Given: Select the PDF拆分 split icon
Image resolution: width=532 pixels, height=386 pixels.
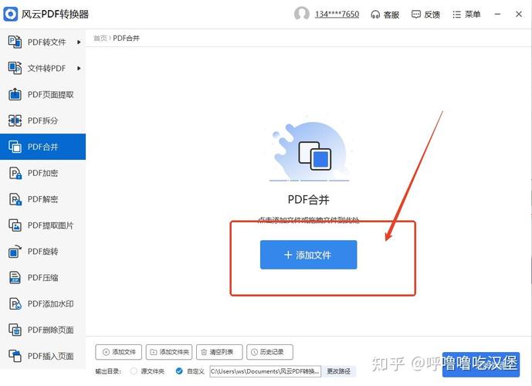Looking at the screenshot, I should point(15,121).
